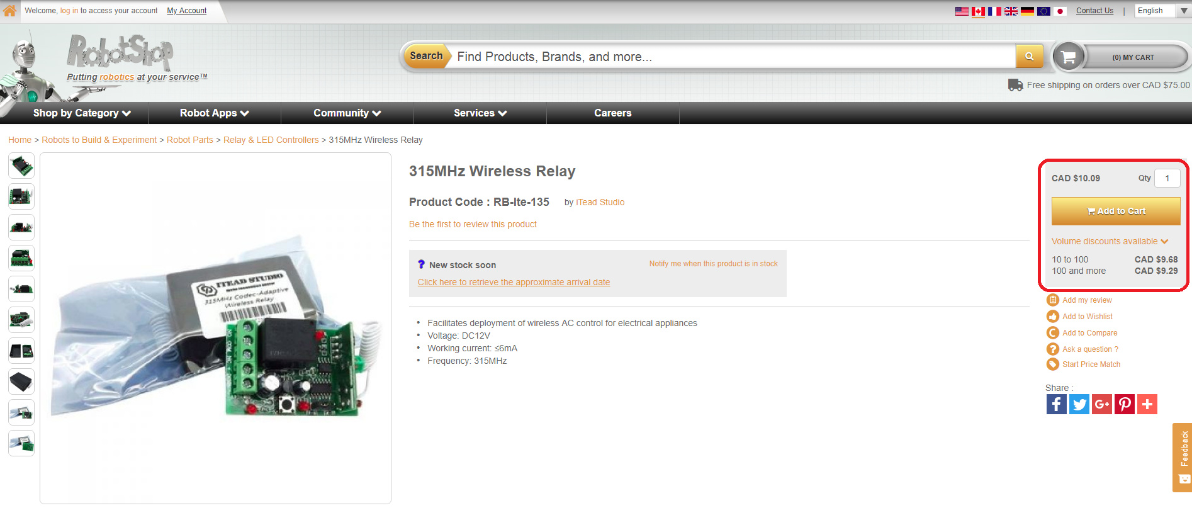Click the log in link
Screen dimensions: 1192x508
(69, 11)
